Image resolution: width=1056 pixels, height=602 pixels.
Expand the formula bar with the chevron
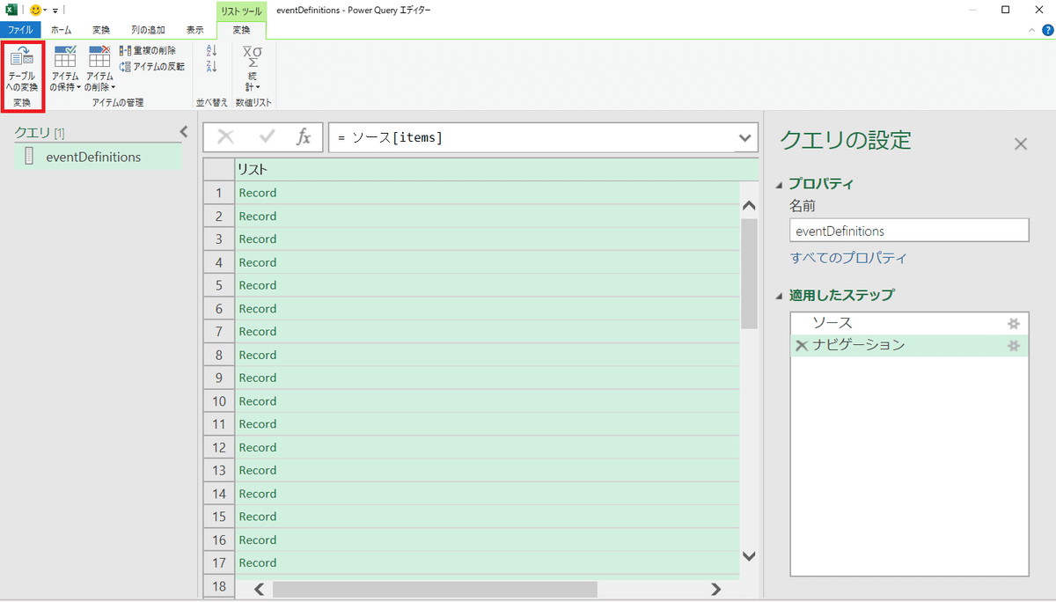click(x=747, y=137)
